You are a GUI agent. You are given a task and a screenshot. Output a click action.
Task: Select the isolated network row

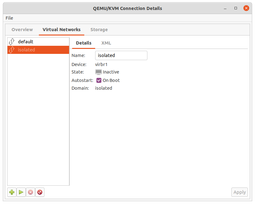coord(38,50)
